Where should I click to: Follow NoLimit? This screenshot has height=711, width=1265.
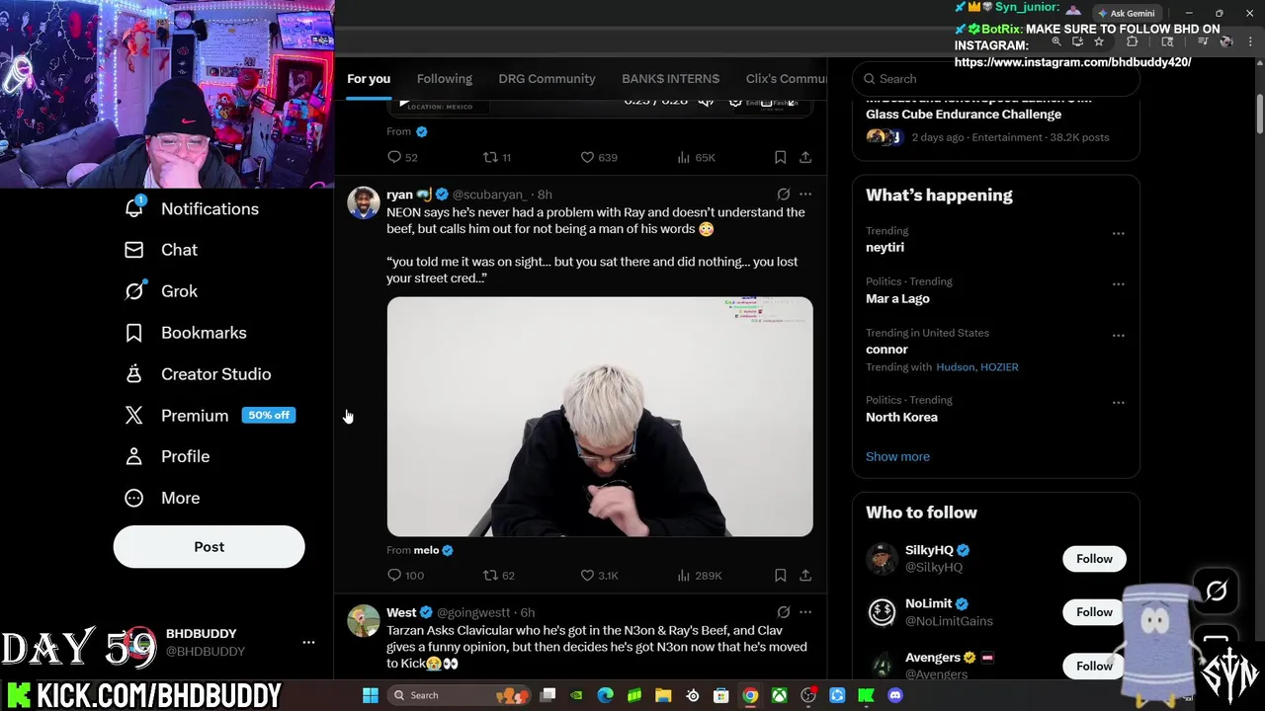tap(1094, 612)
